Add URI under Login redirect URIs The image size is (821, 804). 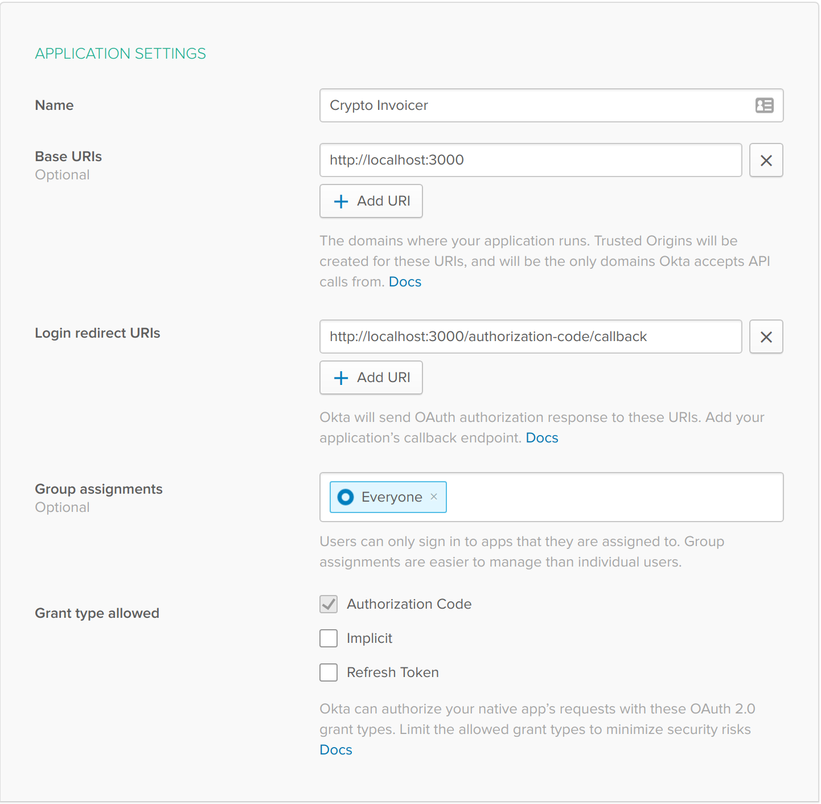pos(371,378)
